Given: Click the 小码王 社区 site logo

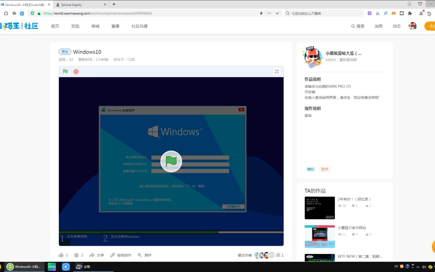Looking at the screenshot, I should 19,26.
